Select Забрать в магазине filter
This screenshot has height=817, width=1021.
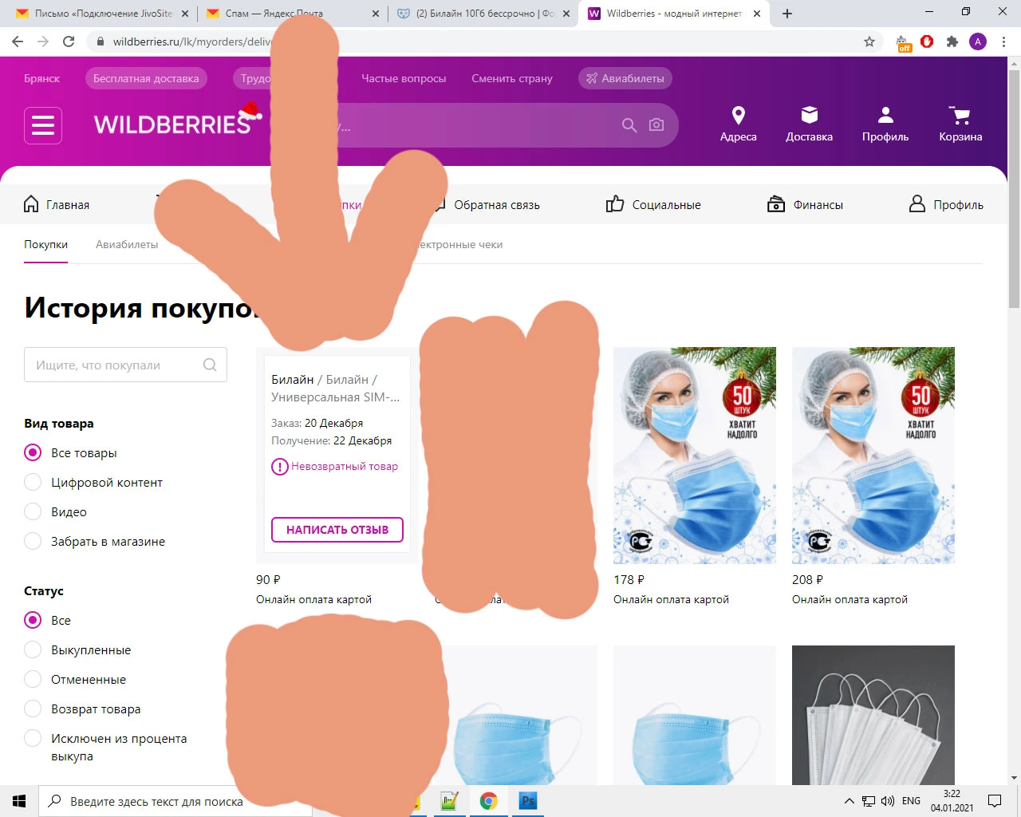[x=33, y=542]
